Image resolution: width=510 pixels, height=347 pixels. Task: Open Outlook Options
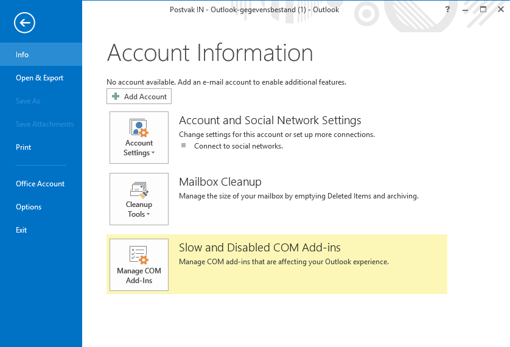[41, 207]
